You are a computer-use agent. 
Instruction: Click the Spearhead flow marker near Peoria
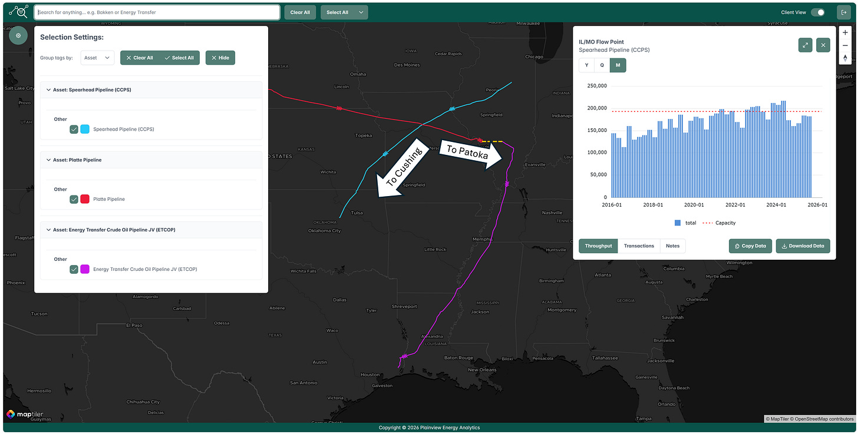[x=451, y=110]
